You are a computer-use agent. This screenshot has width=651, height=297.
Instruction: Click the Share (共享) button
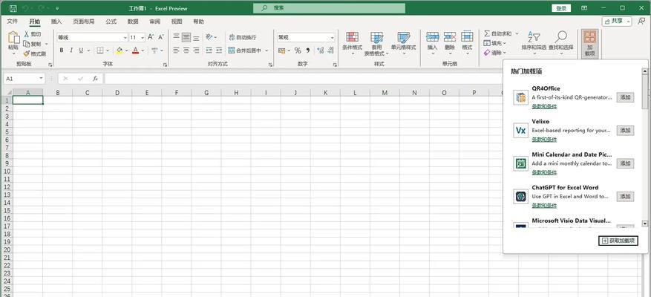pos(617,22)
